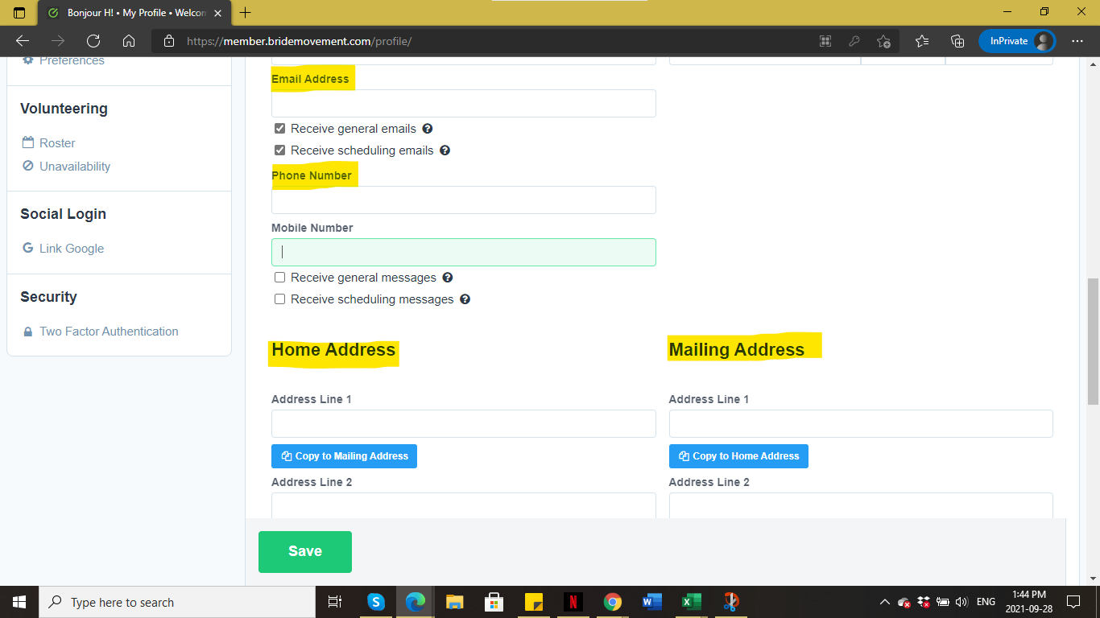This screenshot has height=618, width=1100.
Task: Go back to the previous page
Action: click(x=23, y=41)
